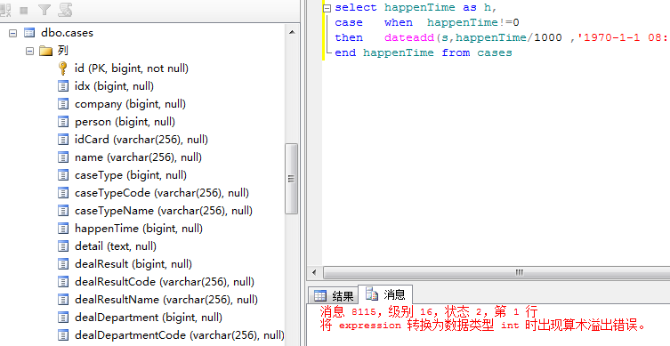670x346 pixels.
Task: Collapse the select statement outline in editor
Action: [327, 8]
